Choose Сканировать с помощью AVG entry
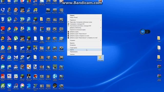This screenshot has width=164, height=92. (x=84, y=24)
